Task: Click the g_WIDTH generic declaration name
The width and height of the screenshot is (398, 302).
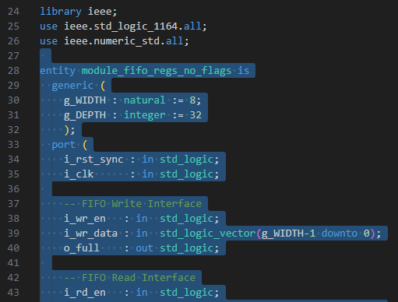Action: (85, 100)
